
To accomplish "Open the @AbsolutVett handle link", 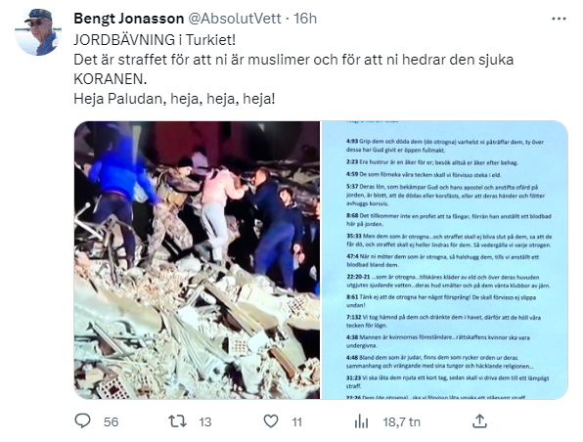I will click(235, 19).
